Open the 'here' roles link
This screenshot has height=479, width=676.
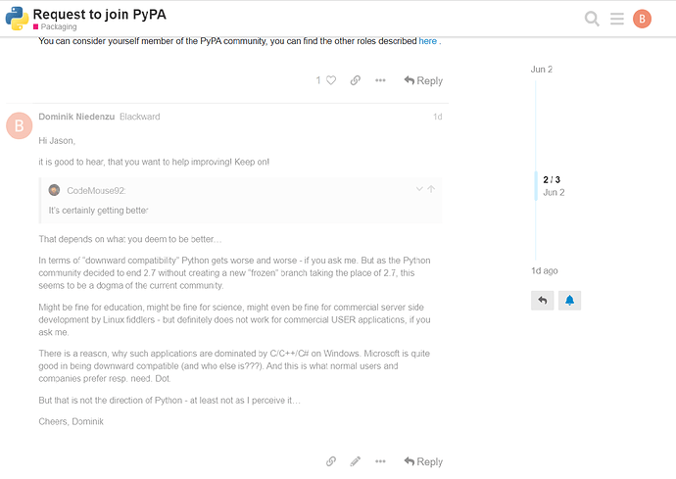tap(428, 41)
